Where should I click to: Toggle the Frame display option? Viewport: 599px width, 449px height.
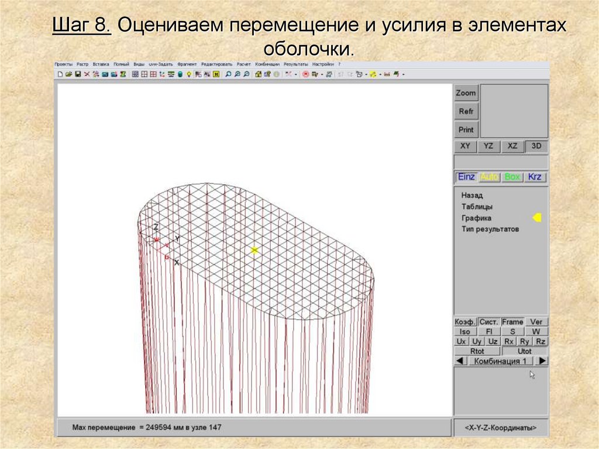512,322
